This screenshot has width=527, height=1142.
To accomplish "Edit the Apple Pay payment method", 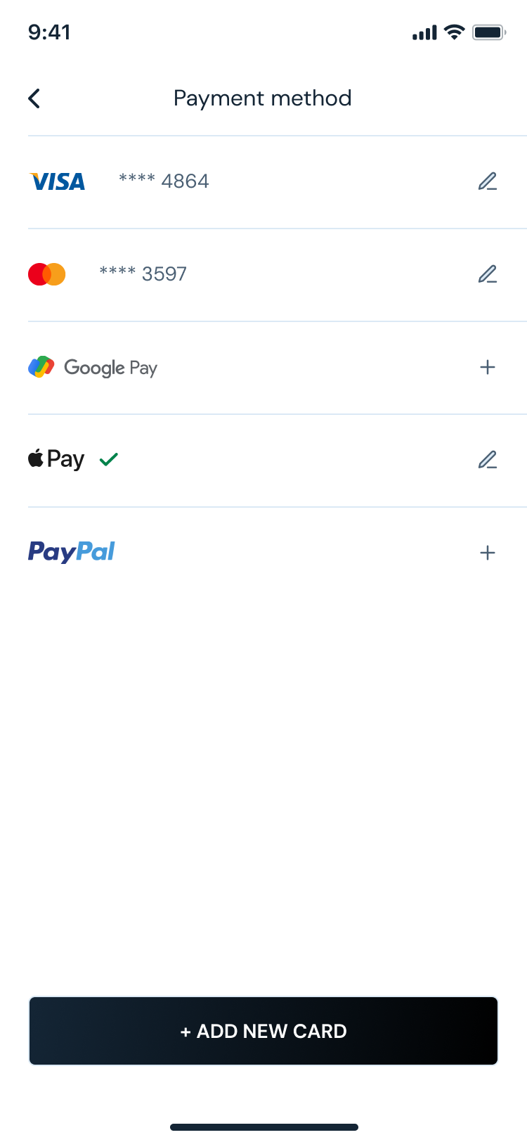I will point(488,460).
